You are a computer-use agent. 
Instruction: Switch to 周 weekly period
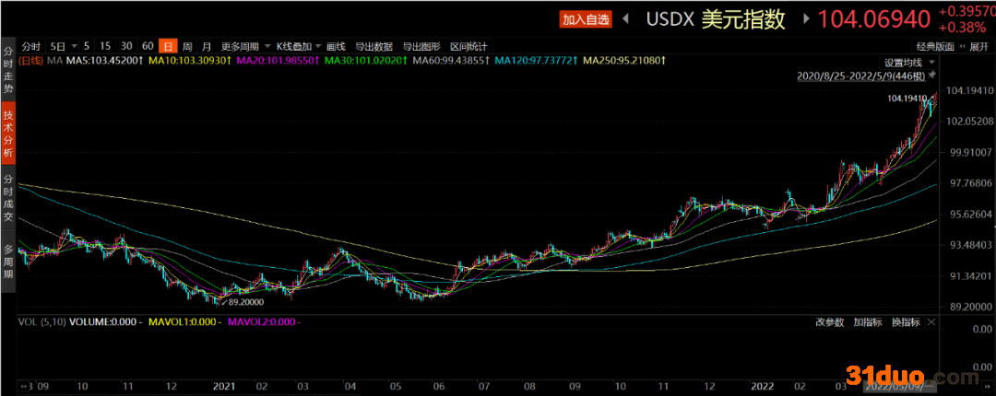(187, 46)
